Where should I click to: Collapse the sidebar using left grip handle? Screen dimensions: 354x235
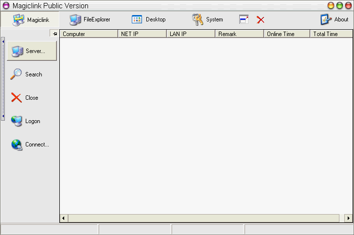tap(3, 80)
